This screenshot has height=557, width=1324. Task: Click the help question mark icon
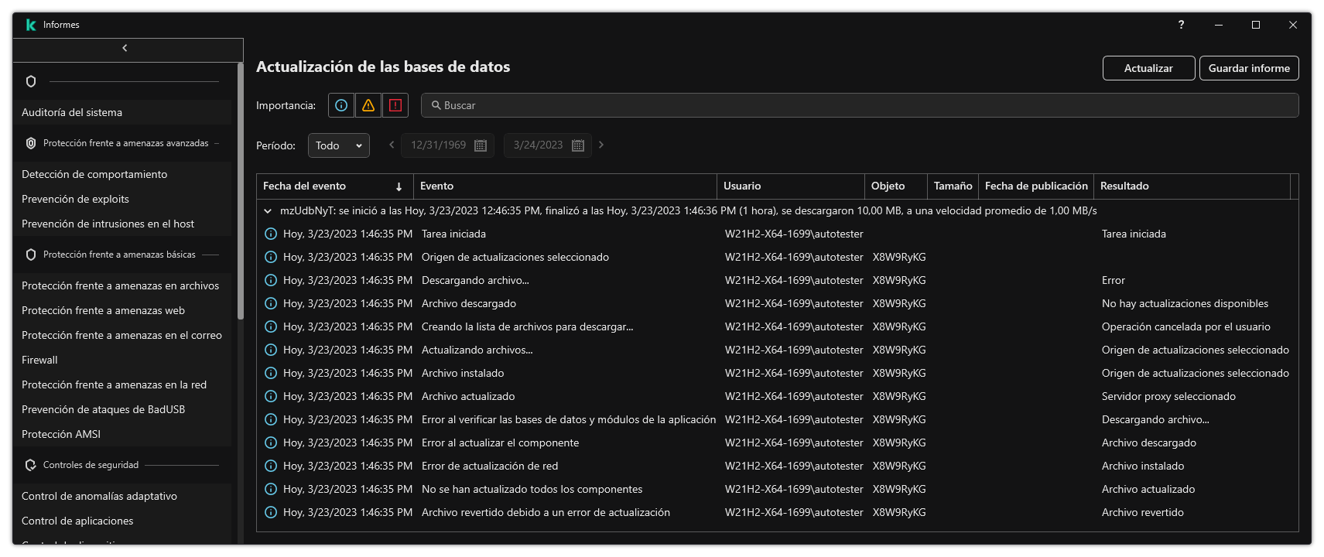(x=1181, y=25)
